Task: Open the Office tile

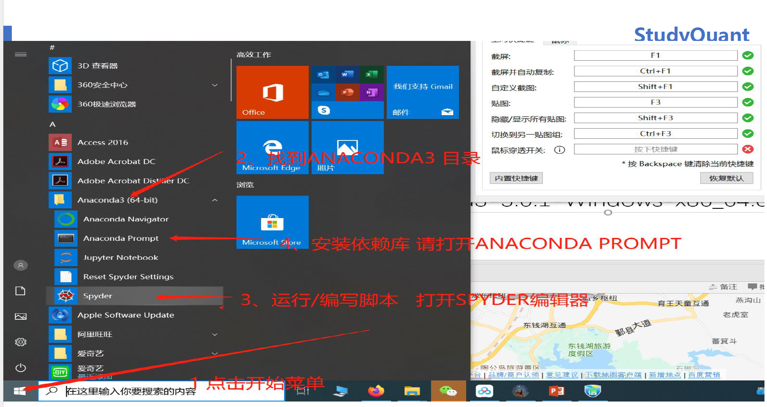Action: click(272, 92)
